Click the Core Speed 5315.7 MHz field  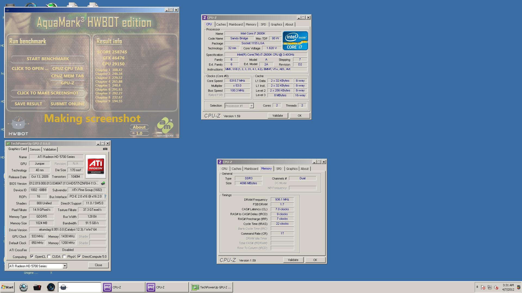237,81
